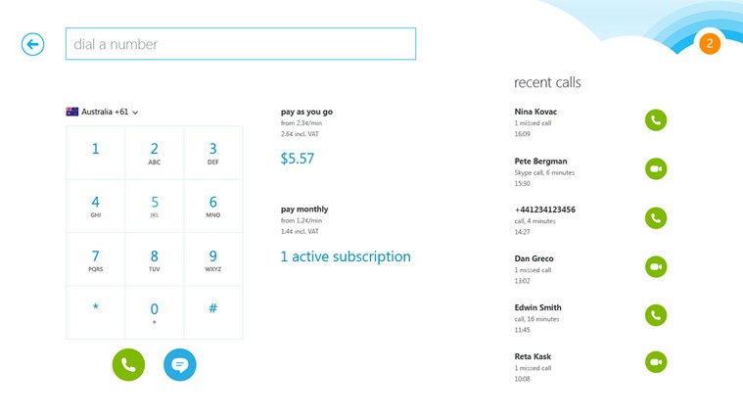The image size is (743, 418).
Task: Open the 1 active subscription link
Action: (346, 256)
